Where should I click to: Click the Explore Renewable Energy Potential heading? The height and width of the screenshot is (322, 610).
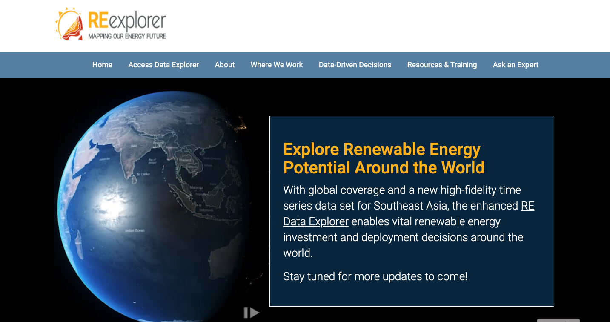pos(384,158)
